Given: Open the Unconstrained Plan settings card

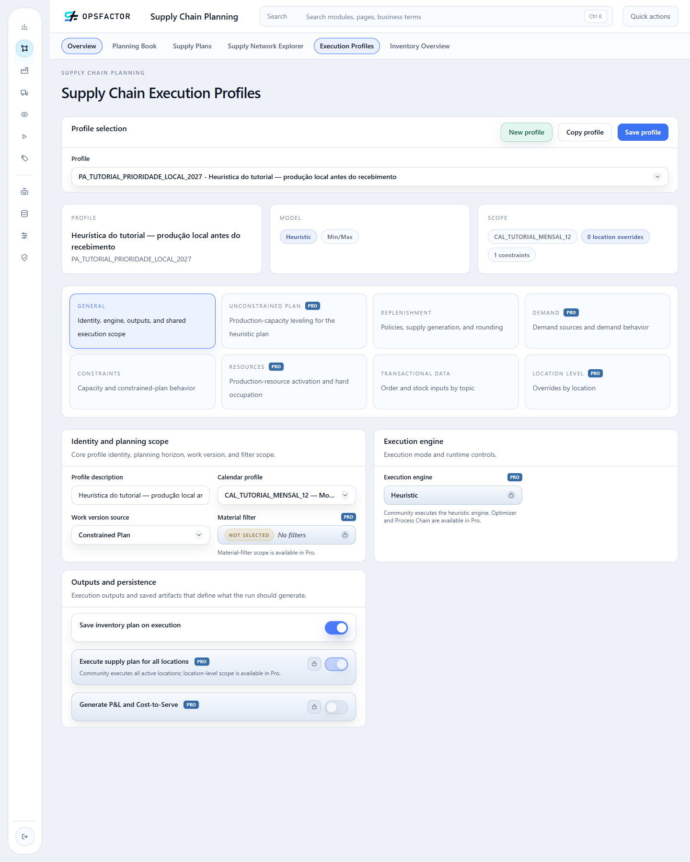Looking at the screenshot, I should (294, 321).
